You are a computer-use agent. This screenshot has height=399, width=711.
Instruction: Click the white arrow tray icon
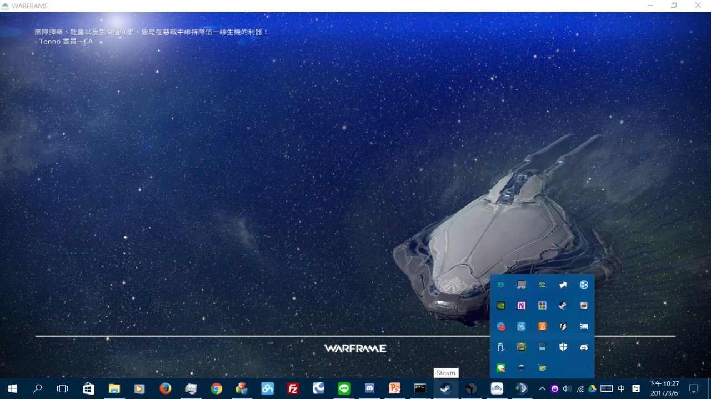[x=563, y=285]
